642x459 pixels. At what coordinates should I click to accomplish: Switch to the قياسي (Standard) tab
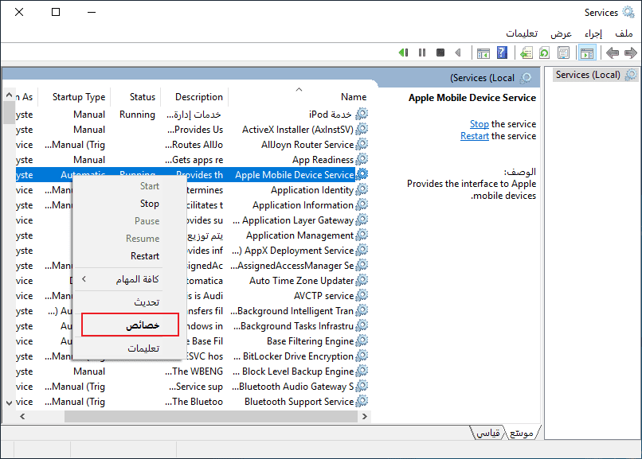click(x=488, y=434)
